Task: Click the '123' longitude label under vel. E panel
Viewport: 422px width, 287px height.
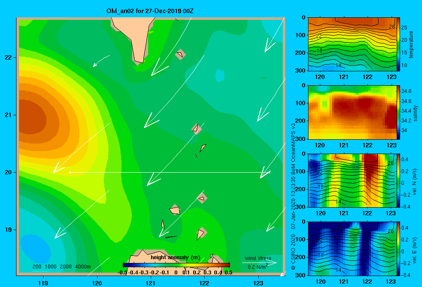Action: tap(391, 282)
